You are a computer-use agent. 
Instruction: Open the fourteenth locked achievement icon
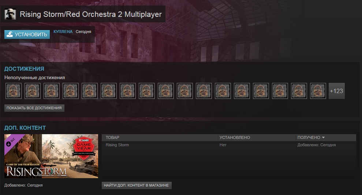[x=261, y=91]
